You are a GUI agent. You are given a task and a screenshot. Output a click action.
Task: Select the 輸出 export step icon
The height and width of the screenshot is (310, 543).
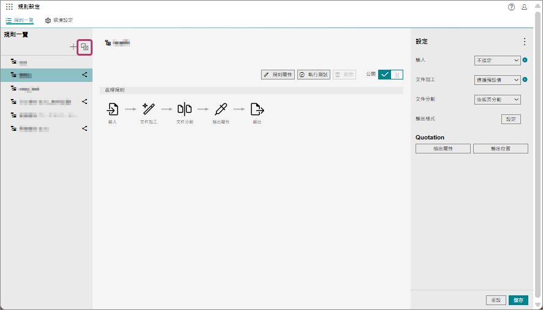coord(257,109)
